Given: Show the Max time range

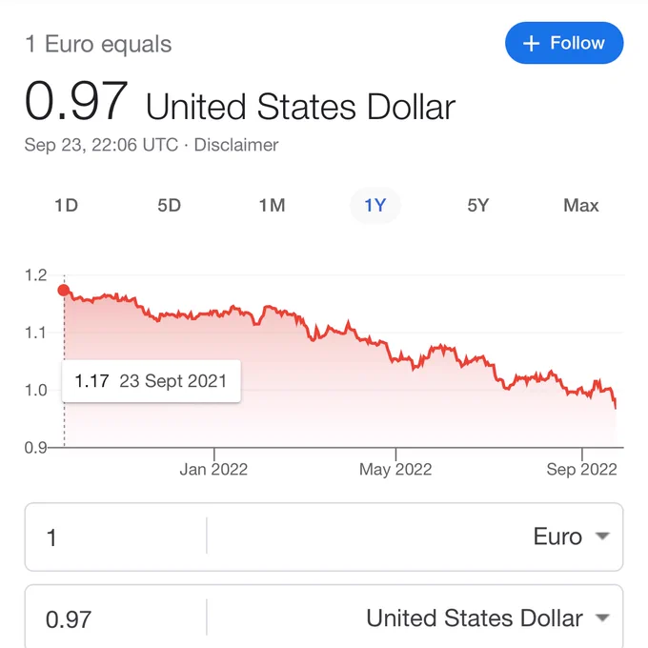Looking at the screenshot, I should click(x=581, y=206).
